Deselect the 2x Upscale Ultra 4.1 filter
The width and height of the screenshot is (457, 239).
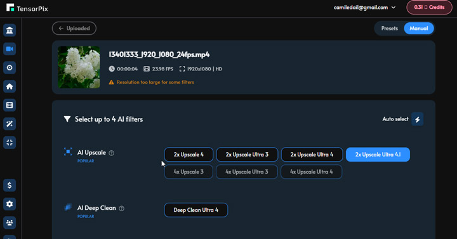click(378, 155)
